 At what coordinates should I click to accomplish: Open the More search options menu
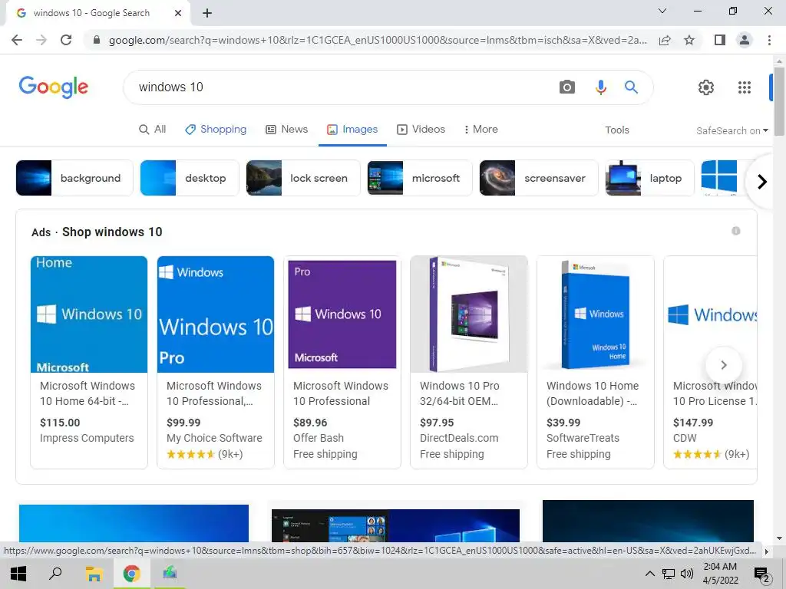[x=481, y=129]
